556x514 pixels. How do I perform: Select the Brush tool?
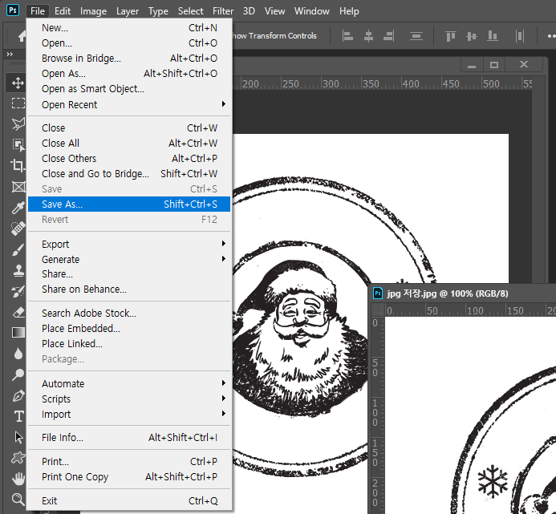pyautogui.click(x=18, y=249)
